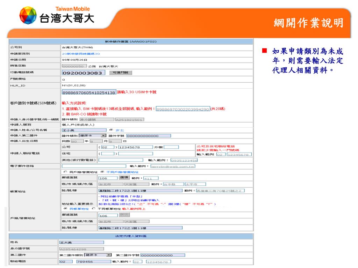Click the household address postal code field 106
358x268 pixels.
point(108,215)
